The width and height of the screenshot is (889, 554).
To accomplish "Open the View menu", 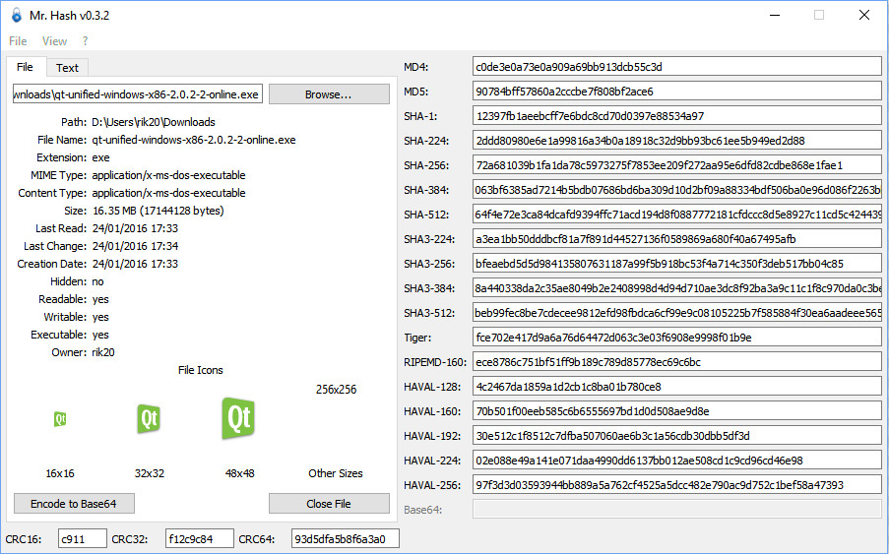I will click(54, 40).
